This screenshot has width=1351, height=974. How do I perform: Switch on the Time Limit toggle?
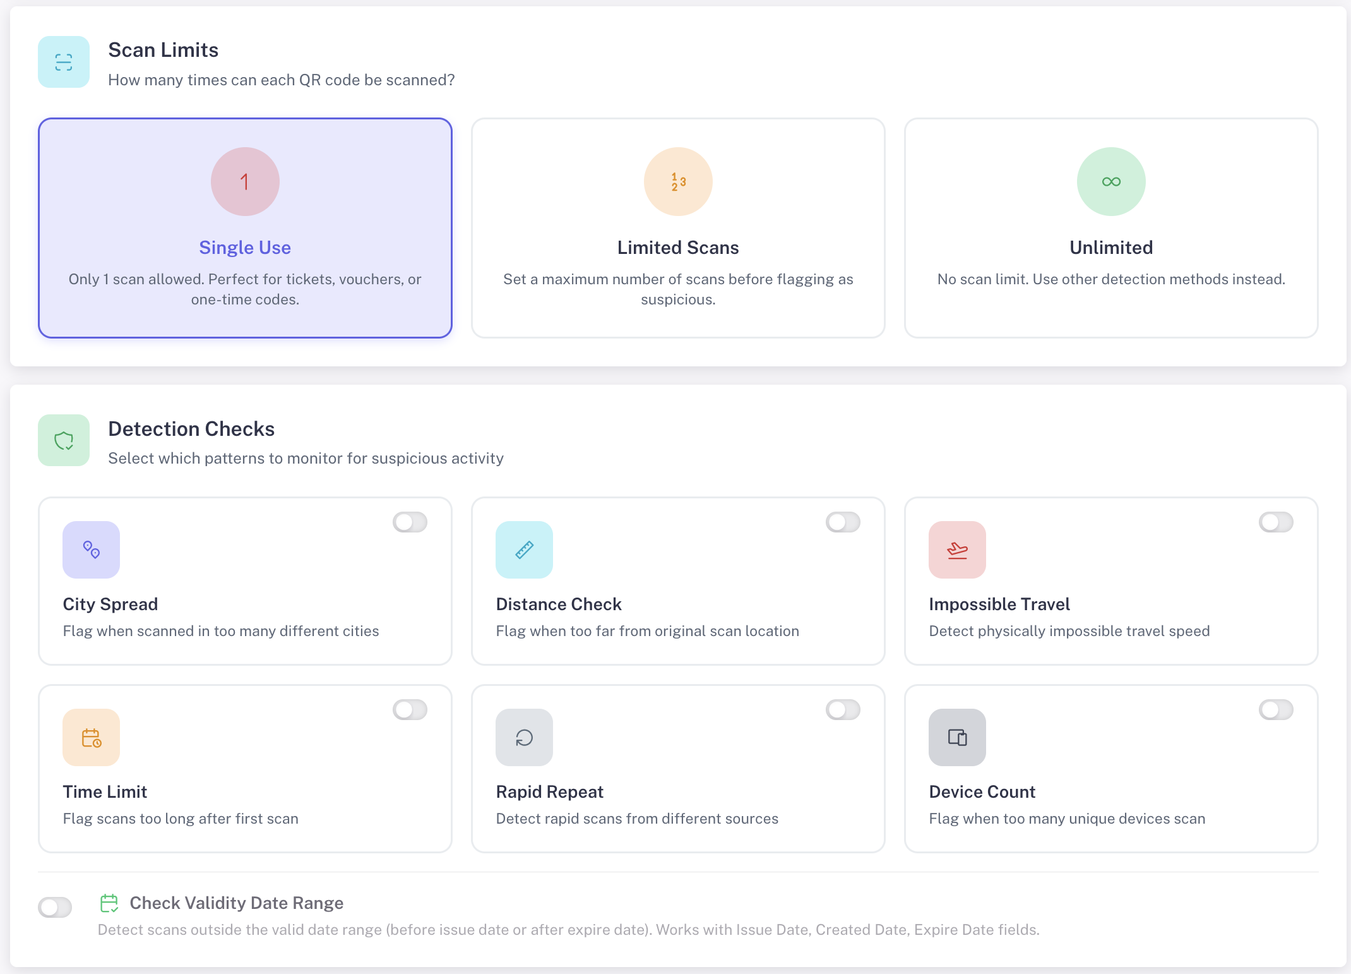(410, 710)
